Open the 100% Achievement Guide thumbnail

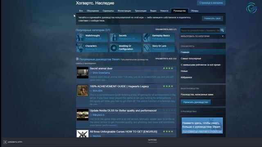(x=83, y=91)
